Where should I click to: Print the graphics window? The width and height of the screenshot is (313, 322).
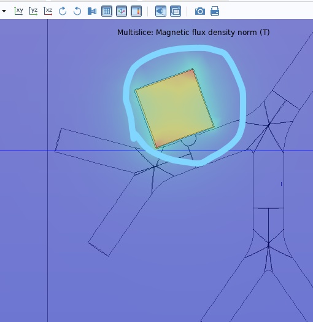215,11
